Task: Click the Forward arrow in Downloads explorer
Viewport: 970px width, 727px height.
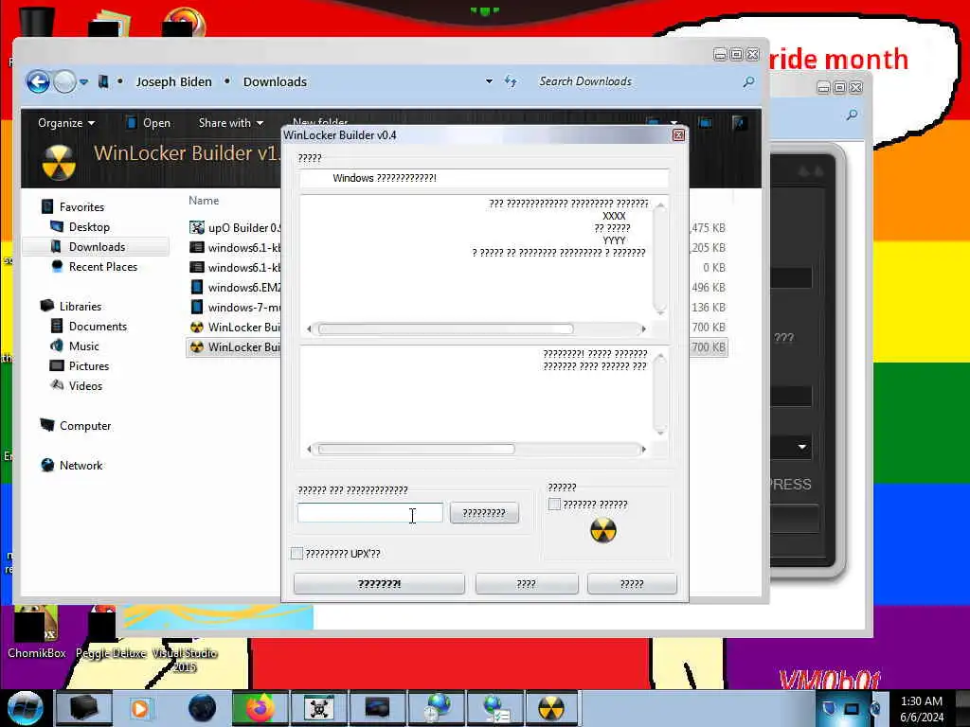Action: point(64,81)
